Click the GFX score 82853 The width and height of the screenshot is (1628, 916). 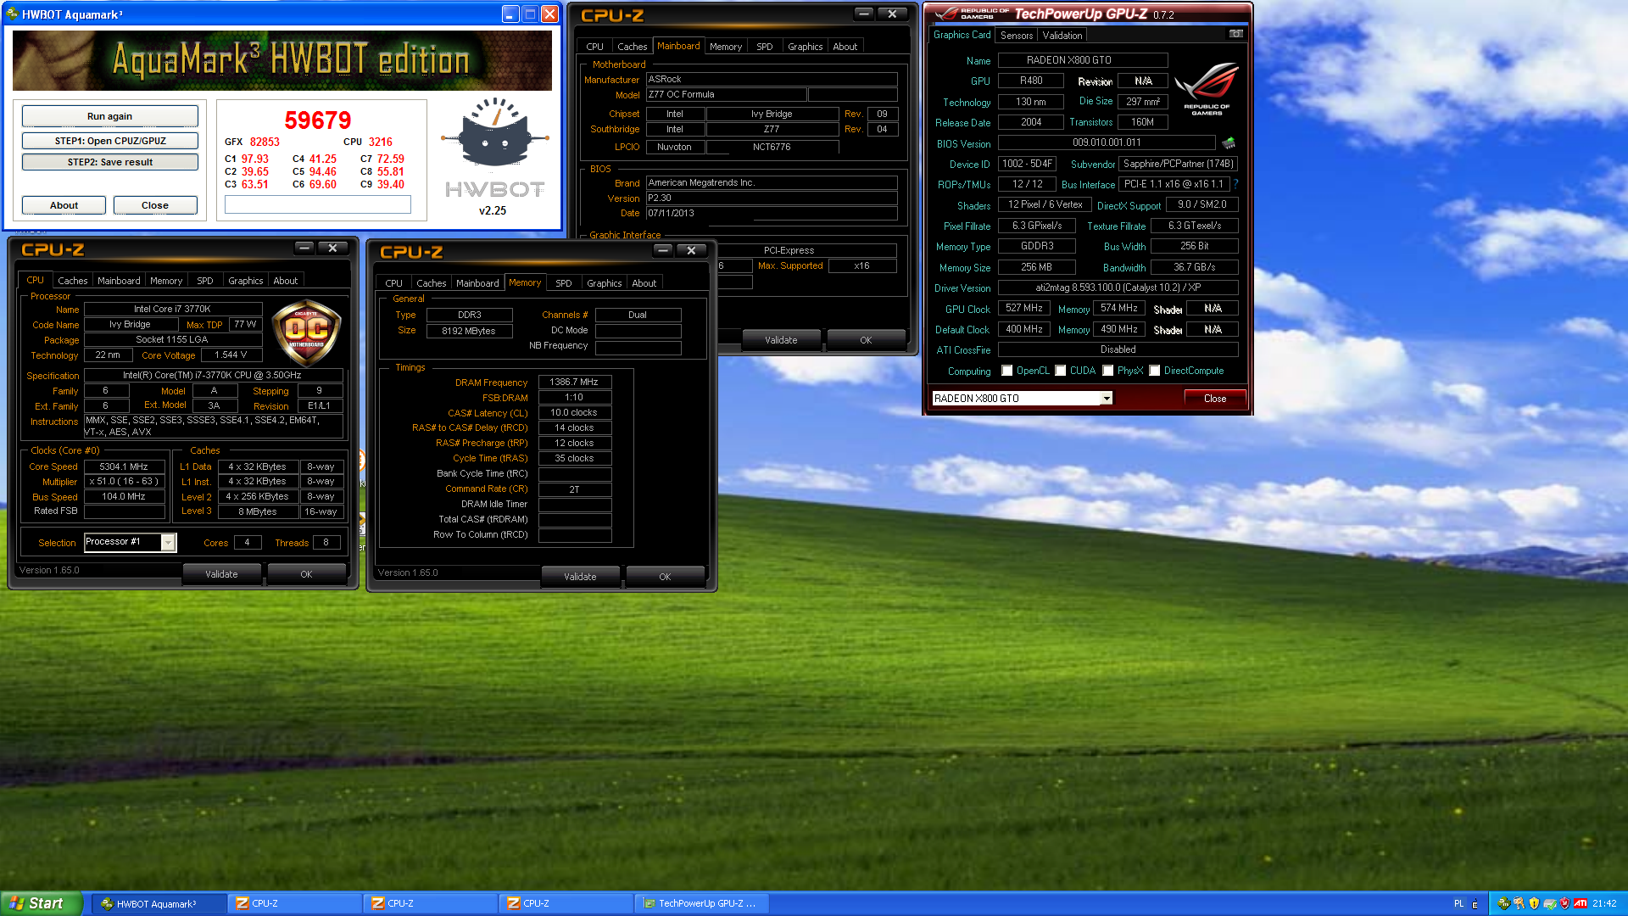[x=265, y=142]
